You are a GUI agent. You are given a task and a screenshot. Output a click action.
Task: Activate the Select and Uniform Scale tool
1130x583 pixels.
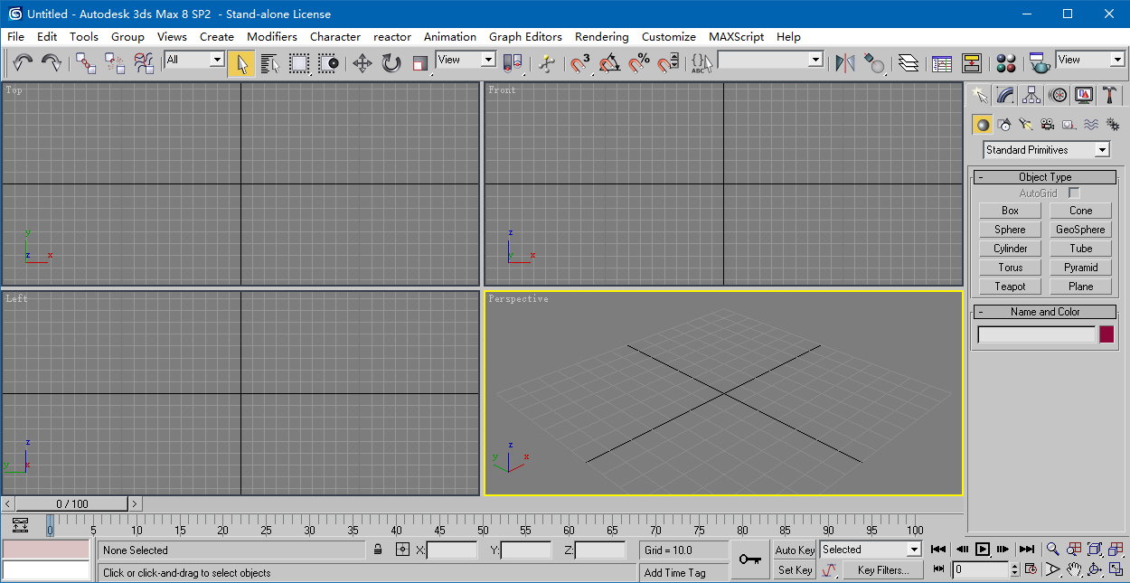pyautogui.click(x=420, y=63)
